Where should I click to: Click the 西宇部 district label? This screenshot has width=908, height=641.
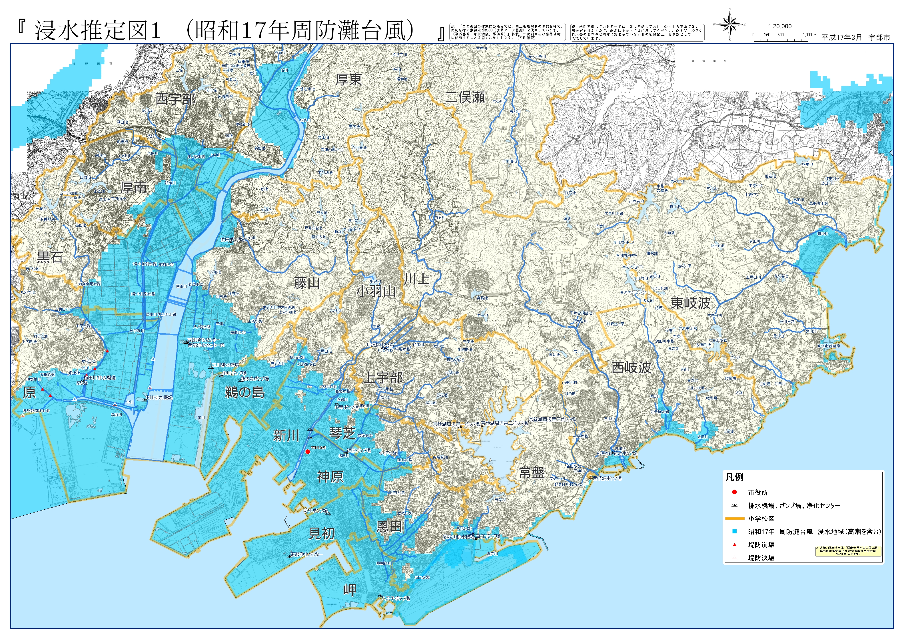(x=175, y=99)
